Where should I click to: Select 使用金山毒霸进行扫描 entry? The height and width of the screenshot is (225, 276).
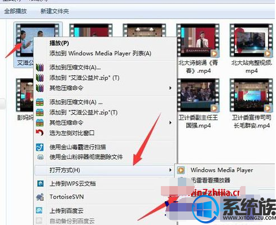pyautogui.click(x=78, y=147)
